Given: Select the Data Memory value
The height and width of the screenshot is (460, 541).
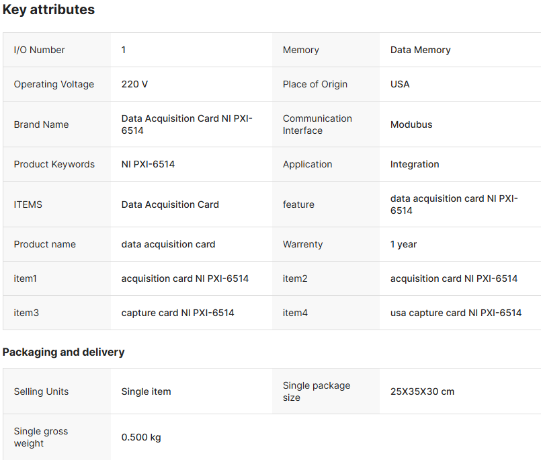Looking at the screenshot, I should click(420, 50).
